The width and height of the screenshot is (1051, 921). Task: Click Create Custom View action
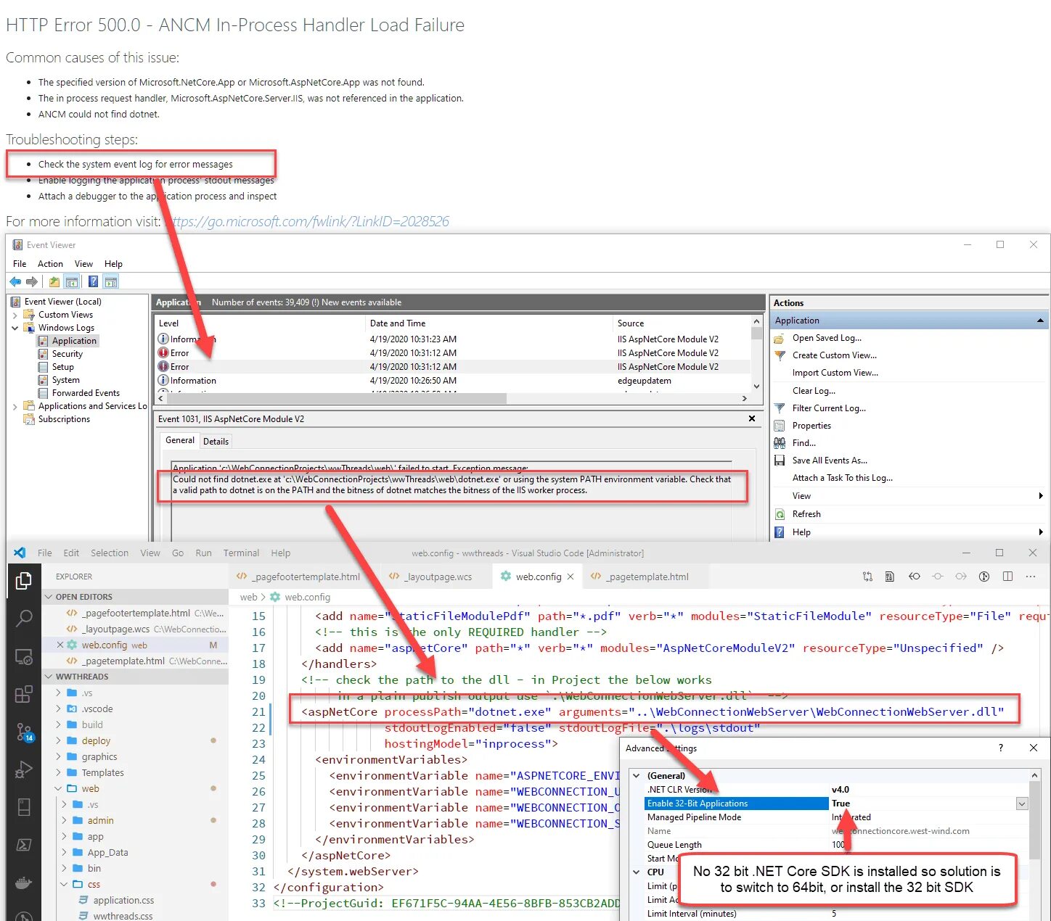(x=834, y=355)
